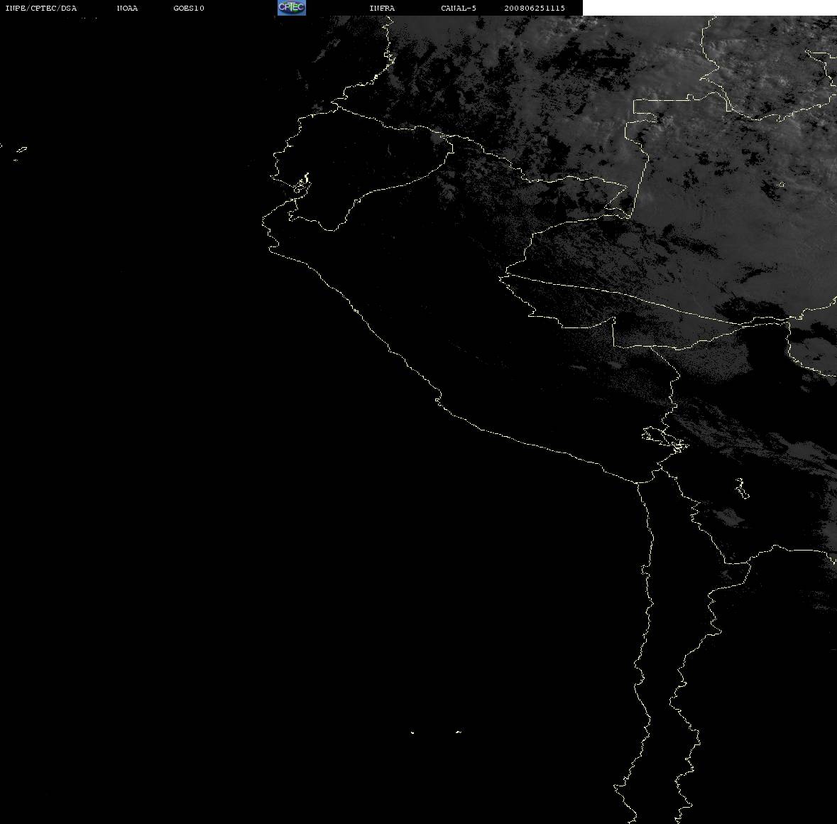
Task: Click the left Juan Fernández island dot
Action: coord(412,732)
